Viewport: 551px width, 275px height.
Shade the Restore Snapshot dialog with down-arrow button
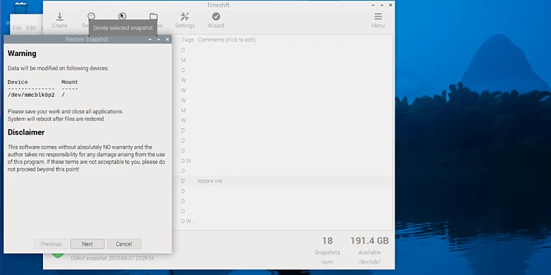150,39
